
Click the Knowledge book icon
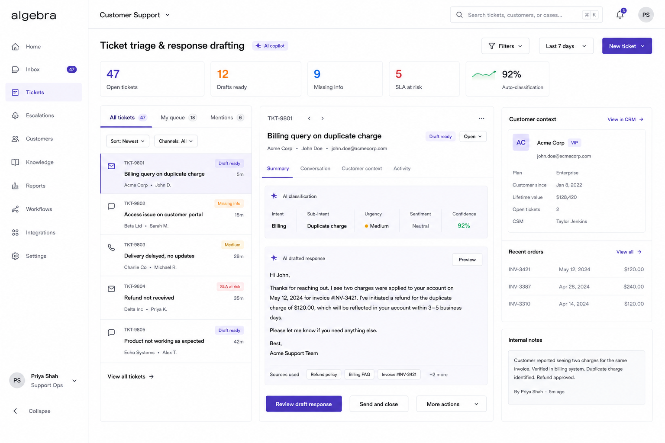pos(15,162)
